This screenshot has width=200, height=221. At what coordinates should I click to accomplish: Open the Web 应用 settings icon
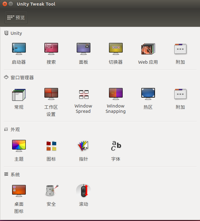pyautogui.click(x=148, y=49)
